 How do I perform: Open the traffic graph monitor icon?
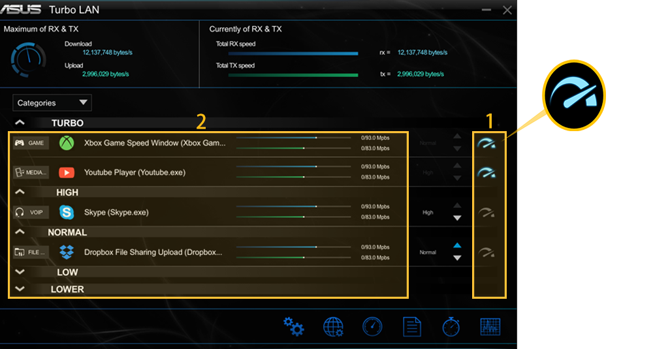coord(490,326)
